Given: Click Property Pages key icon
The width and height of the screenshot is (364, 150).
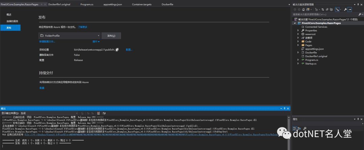Looking at the screenshot, I should 305,128.
